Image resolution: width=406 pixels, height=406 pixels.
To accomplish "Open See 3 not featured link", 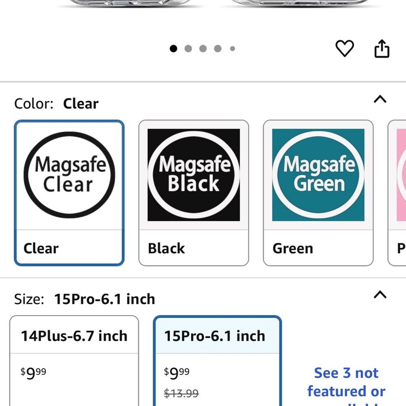I will click(x=346, y=382).
